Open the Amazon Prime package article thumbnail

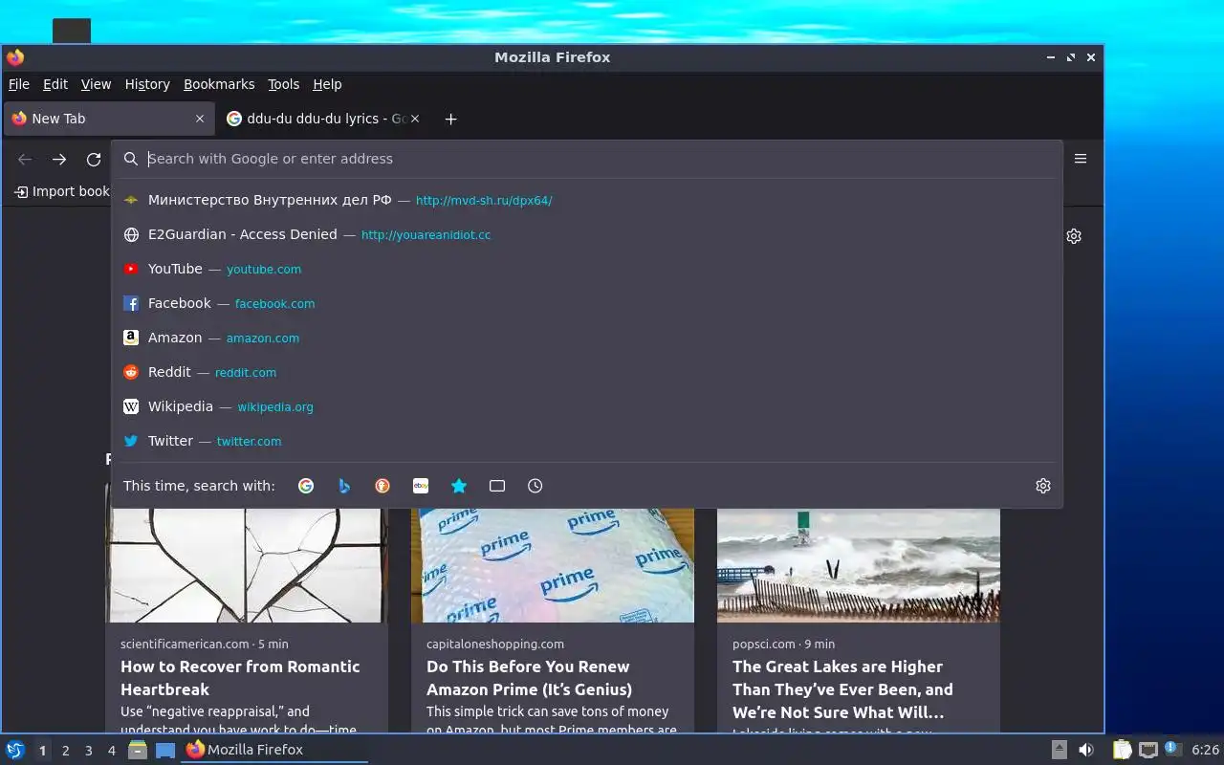[x=553, y=565]
